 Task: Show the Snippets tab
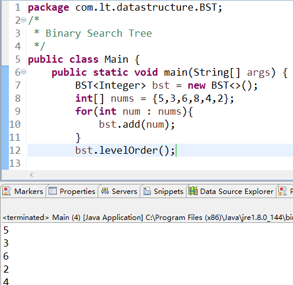[163, 191]
